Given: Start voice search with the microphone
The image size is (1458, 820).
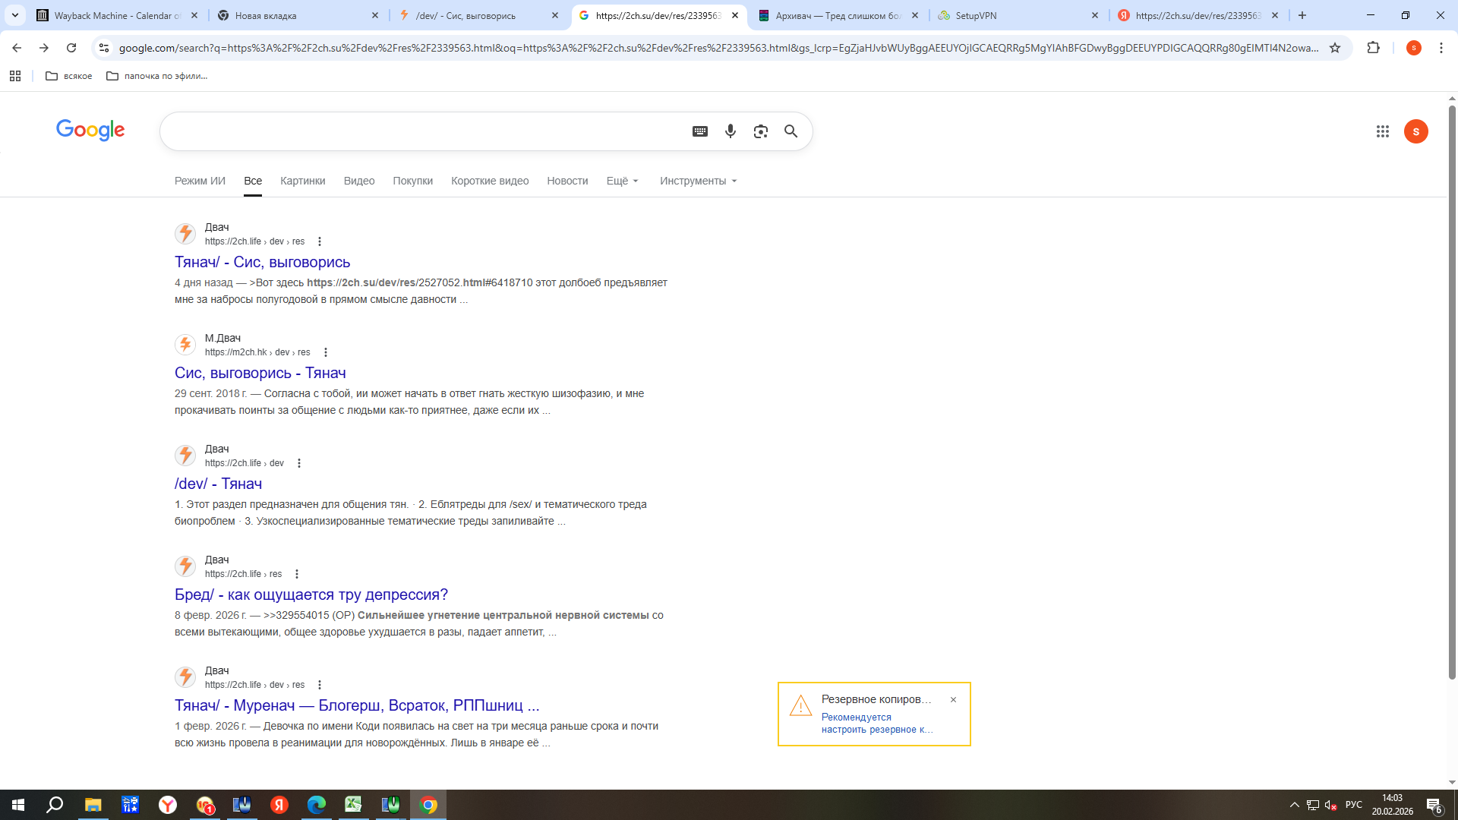Looking at the screenshot, I should pyautogui.click(x=731, y=131).
